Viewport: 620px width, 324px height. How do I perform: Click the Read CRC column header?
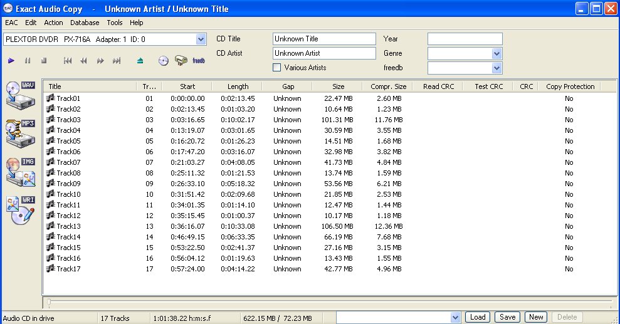pos(438,86)
